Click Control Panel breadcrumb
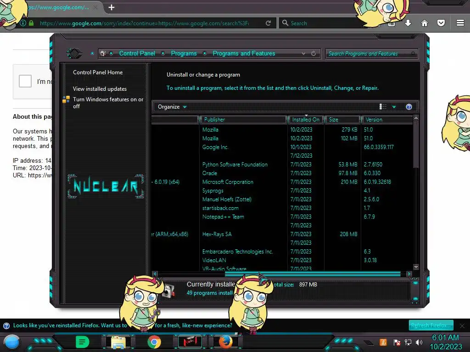 coord(137,53)
